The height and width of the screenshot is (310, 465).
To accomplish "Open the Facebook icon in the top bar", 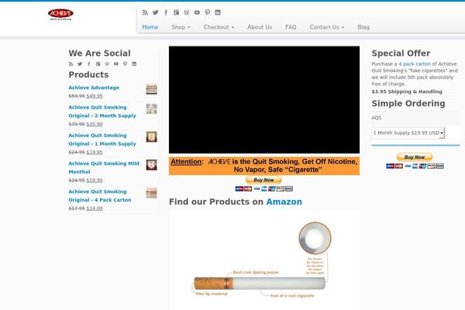I will [x=166, y=12].
